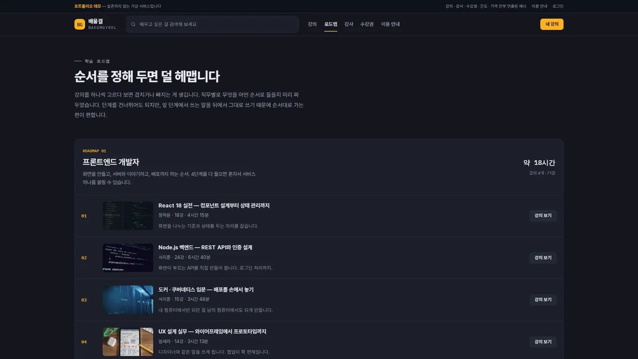
Task: Open 도커·쿠버네티스 입문 course thumbnail
Action: click(128, 300)
